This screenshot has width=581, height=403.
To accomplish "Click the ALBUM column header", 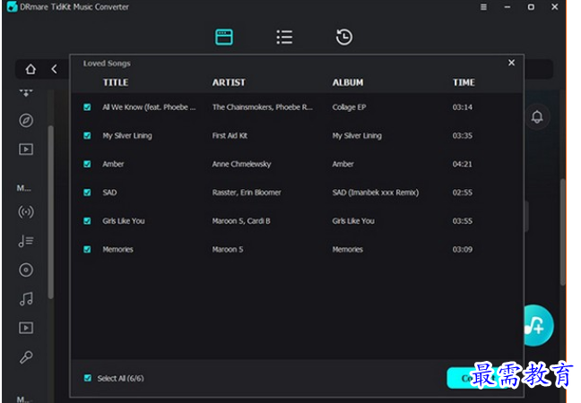I will pyautogui.click(x=348, y=82).
